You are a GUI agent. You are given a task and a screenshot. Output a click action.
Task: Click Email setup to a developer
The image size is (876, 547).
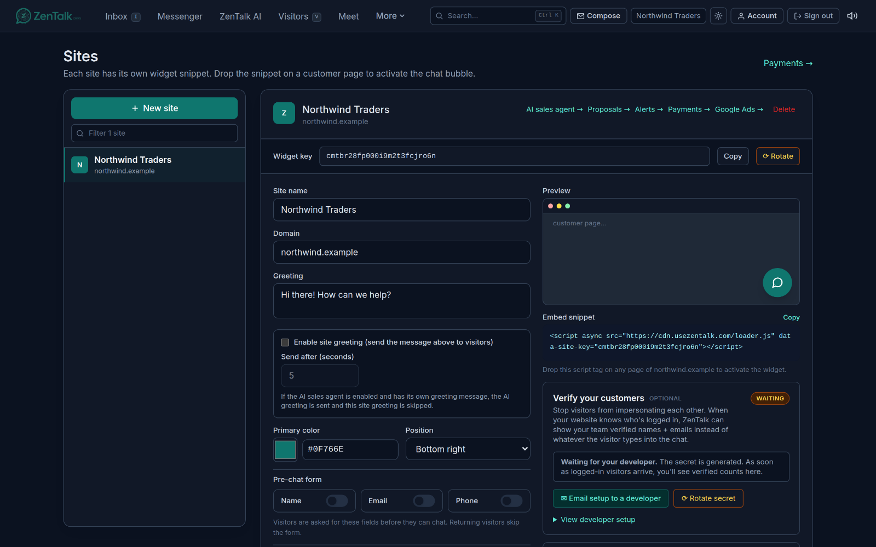(610, 498)
